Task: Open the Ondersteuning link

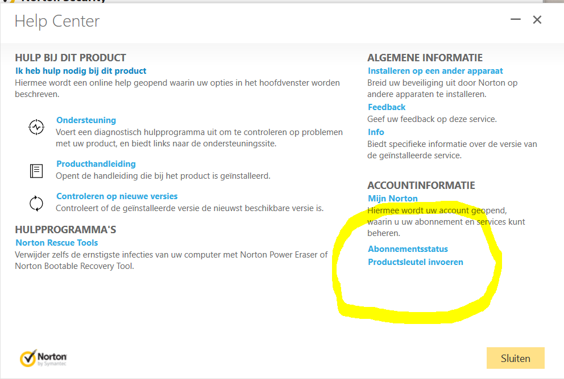Action: [x=86, y=120]
